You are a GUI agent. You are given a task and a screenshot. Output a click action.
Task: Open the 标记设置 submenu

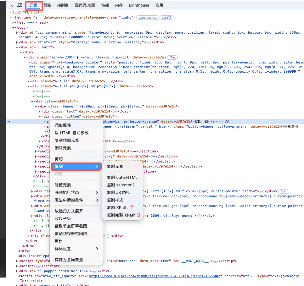(x=76, y=249)
